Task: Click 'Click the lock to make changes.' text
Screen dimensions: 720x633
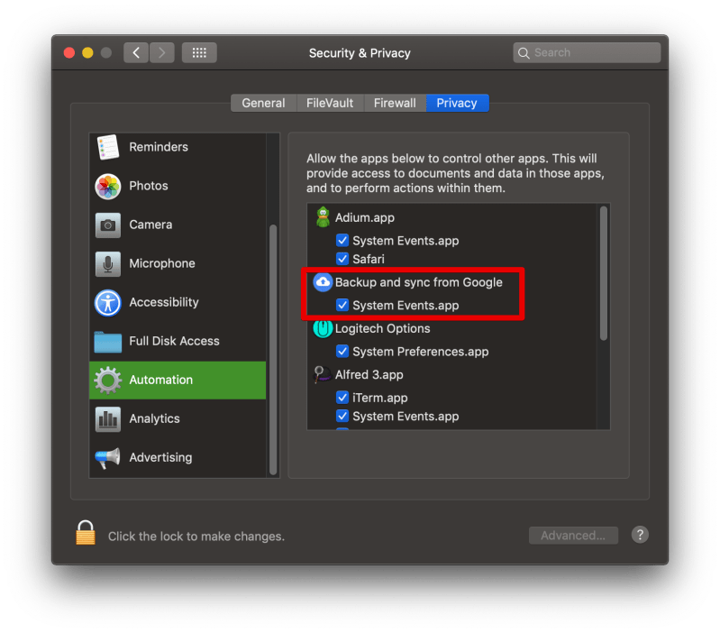Action: coord(196,537)
